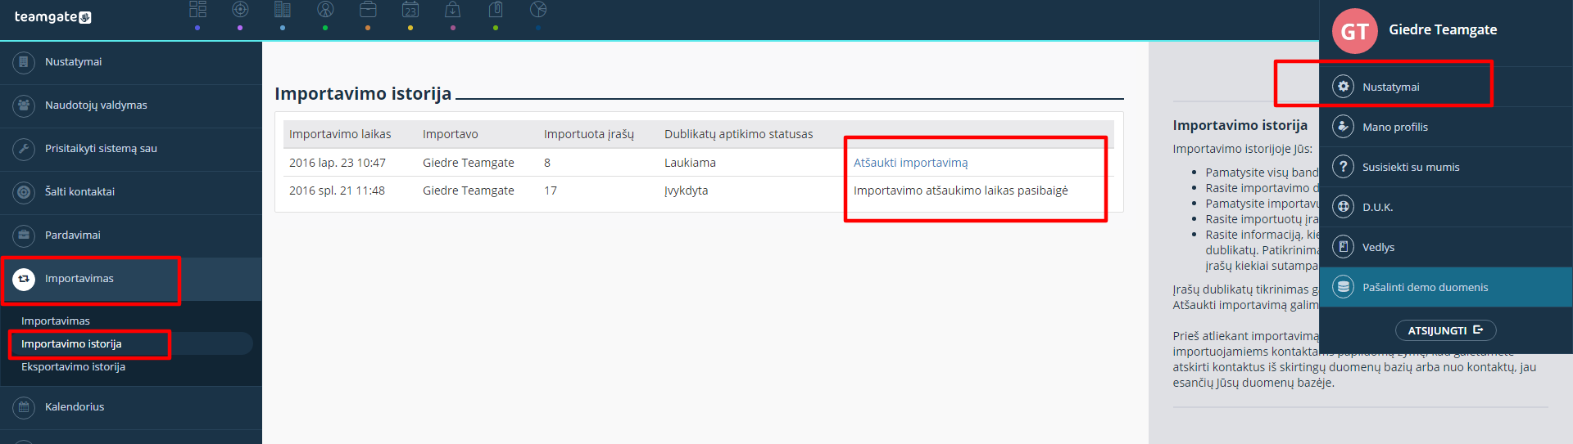Image resolution: width=1573 pixels, height=444 pixels.
Task: Collapse the Importavimas sidebar section
Action: tap(131, 279)
